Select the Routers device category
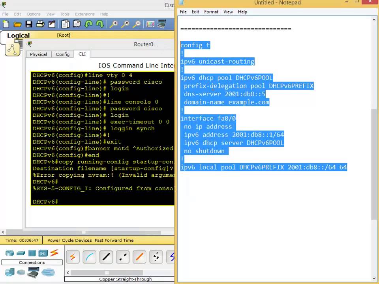This screenshot has width=379, height=284. pos(9,253)
